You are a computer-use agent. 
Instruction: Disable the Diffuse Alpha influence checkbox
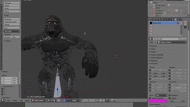[150, 76]
